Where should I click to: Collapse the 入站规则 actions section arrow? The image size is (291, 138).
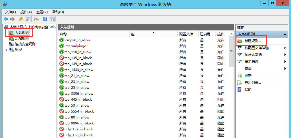click(285, 34)
